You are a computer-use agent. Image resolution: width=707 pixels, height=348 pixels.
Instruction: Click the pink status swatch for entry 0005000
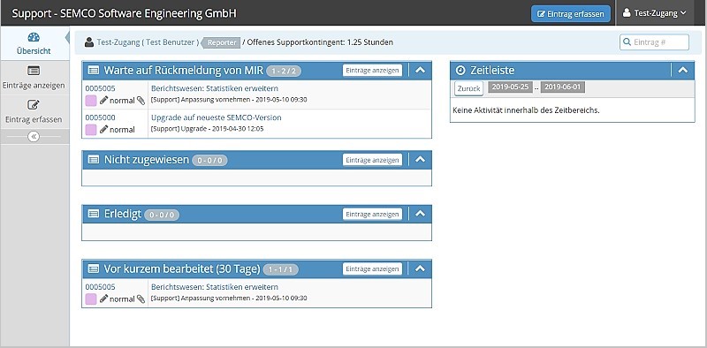91,129
